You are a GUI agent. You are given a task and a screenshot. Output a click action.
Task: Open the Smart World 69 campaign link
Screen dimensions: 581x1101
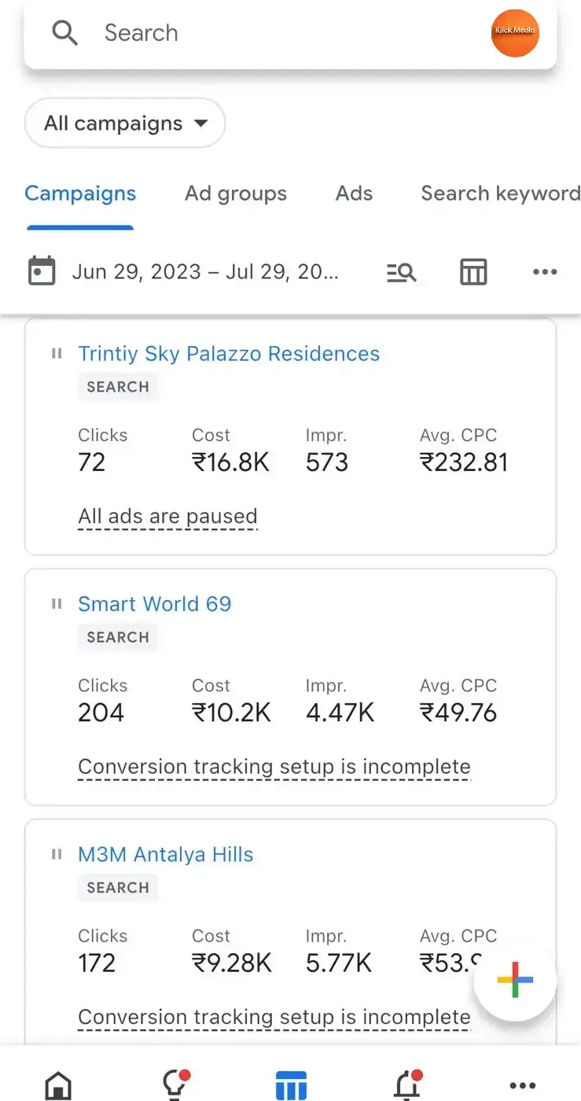click(155, 604)
